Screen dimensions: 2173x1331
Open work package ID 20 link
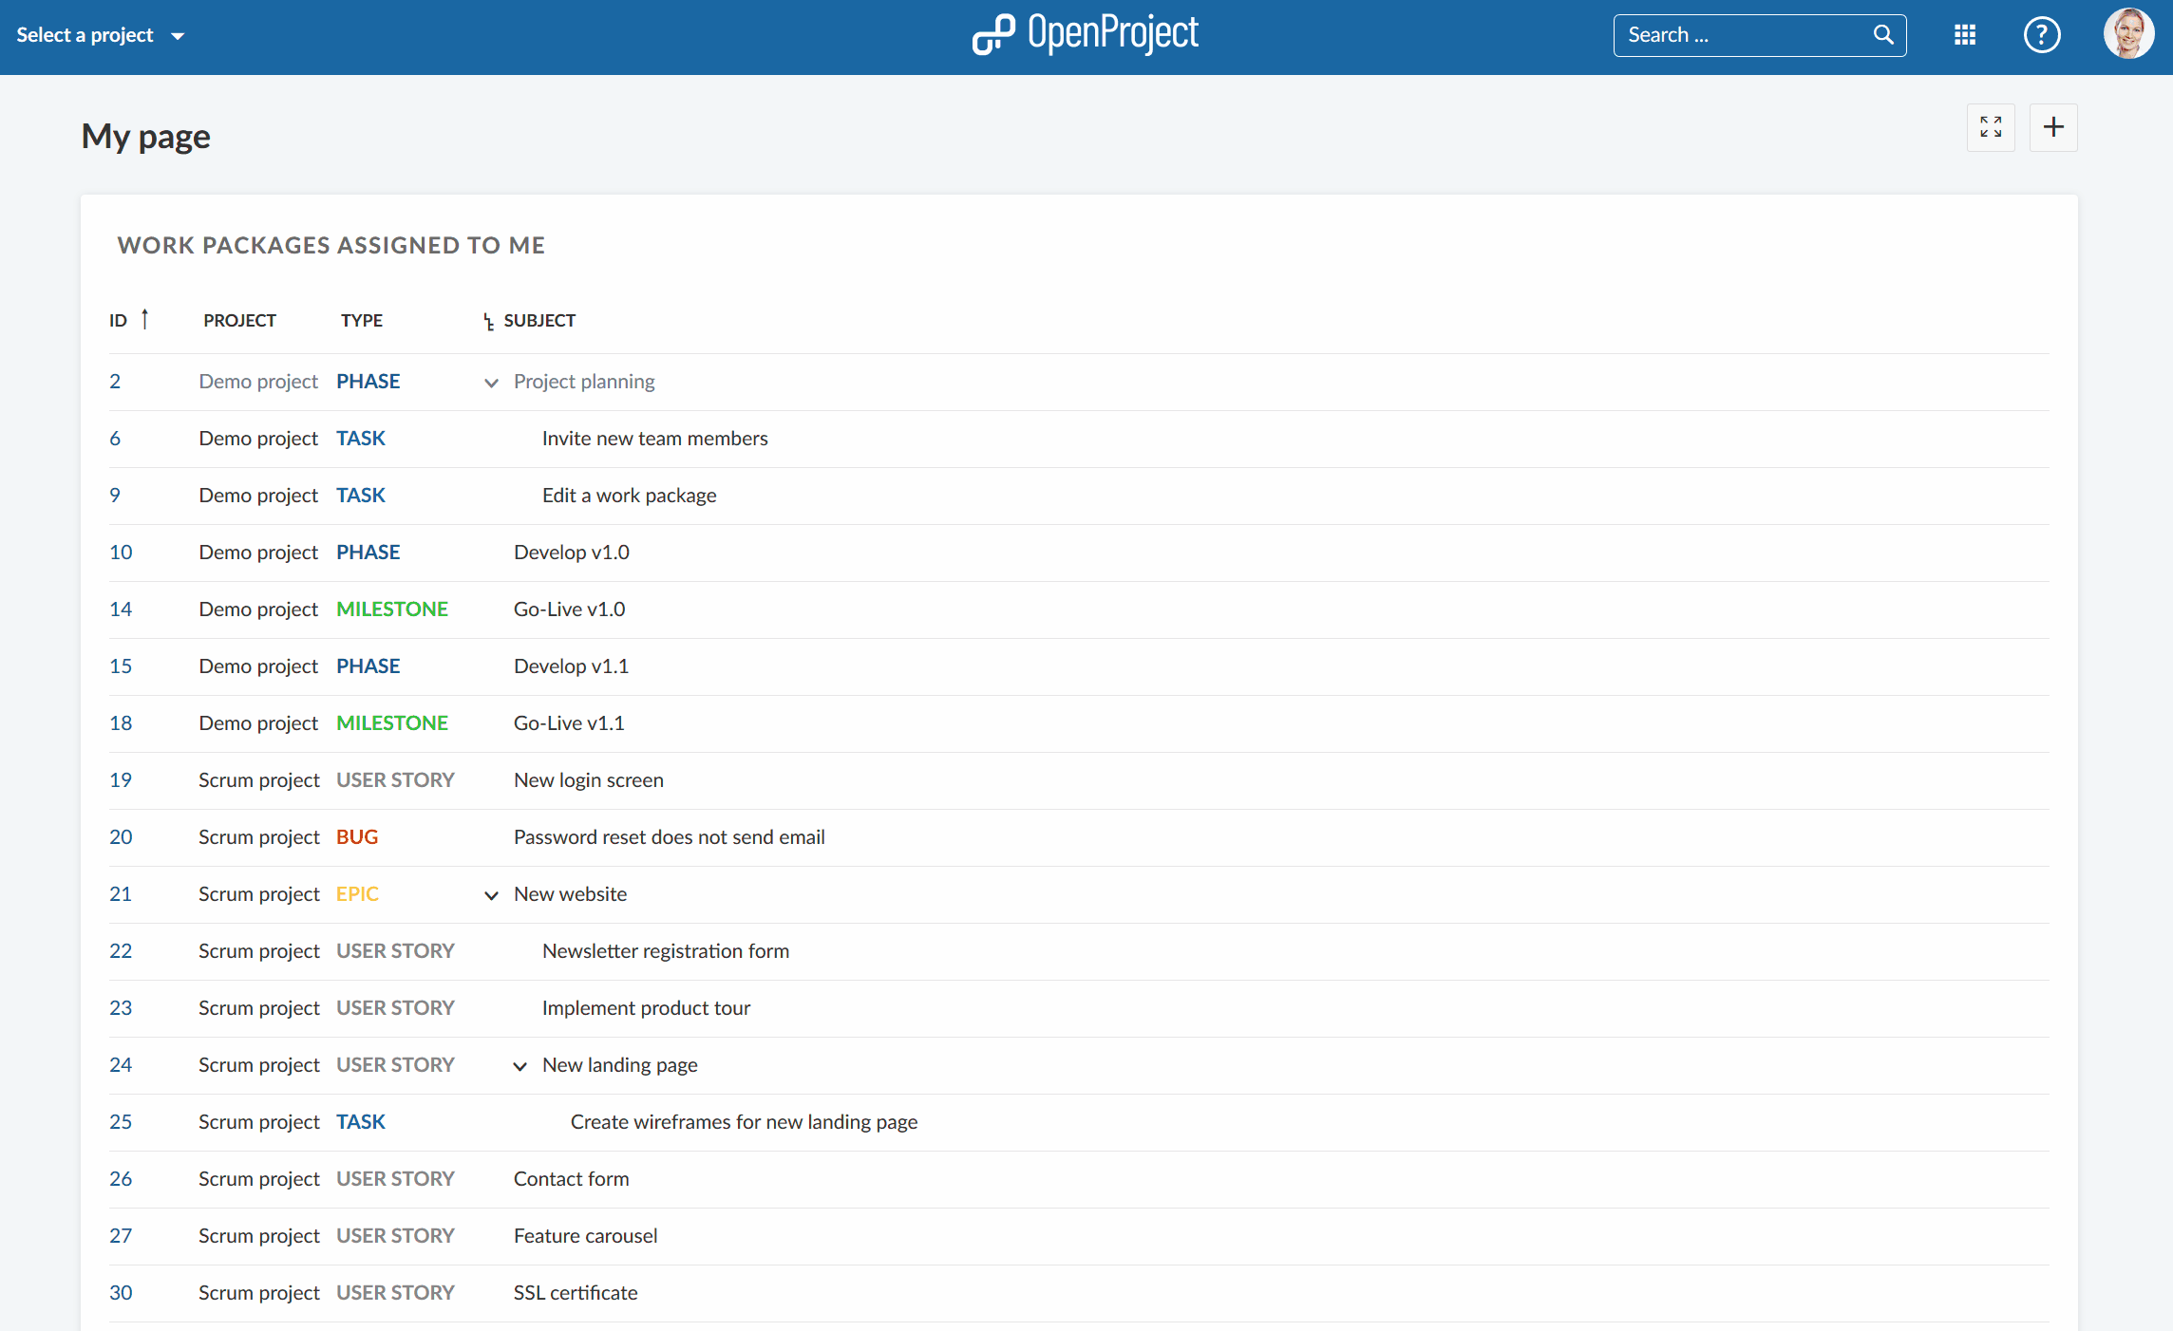coord(120,834)
